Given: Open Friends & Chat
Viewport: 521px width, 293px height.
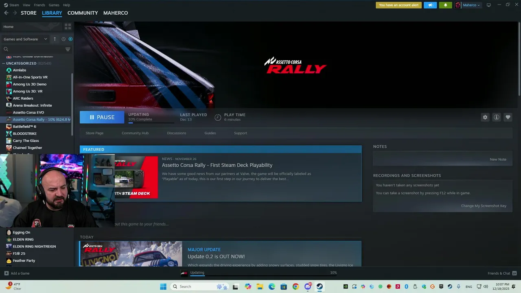Looking at the screenshot, I should pyautogui.click(x=502, y=273).
